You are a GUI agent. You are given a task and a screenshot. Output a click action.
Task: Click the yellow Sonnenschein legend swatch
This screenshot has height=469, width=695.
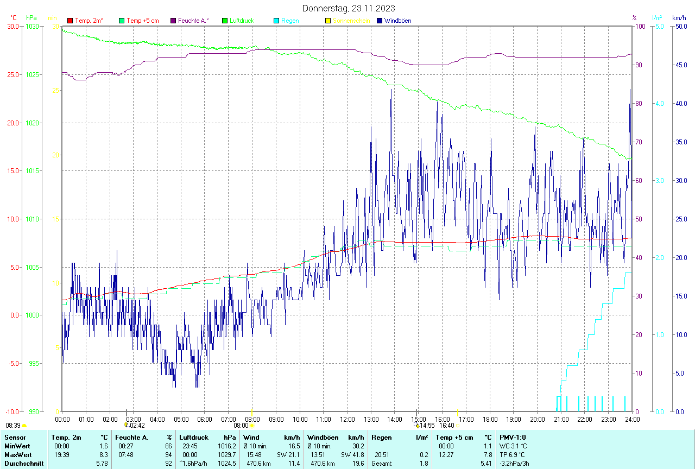(x=327, y=21)
